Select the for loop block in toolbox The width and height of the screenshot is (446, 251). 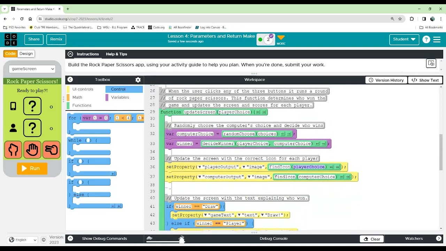click(x=106, y=124)
